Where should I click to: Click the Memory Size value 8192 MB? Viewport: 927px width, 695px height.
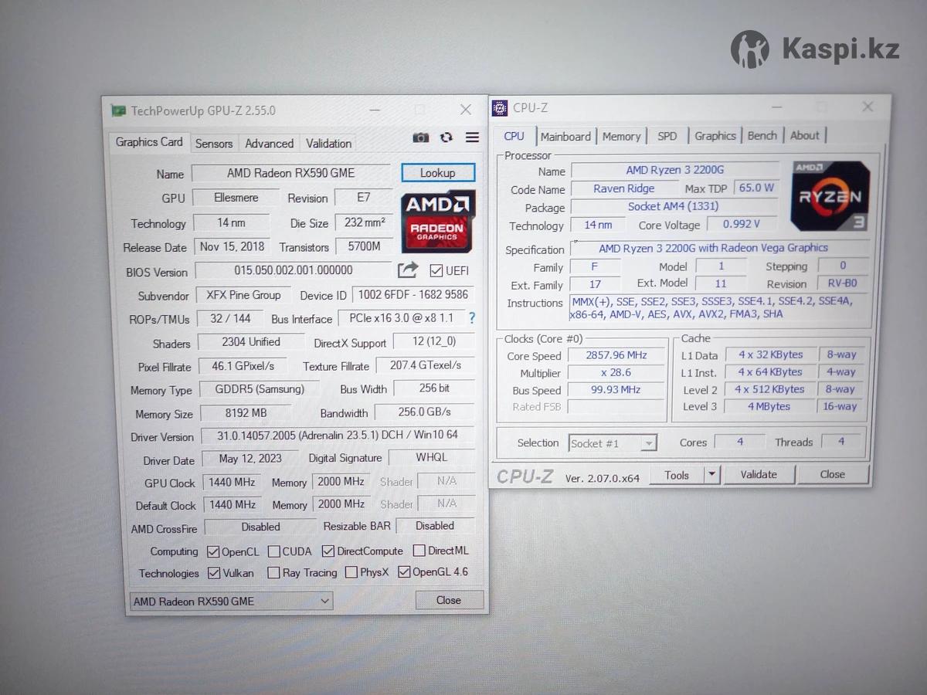(246, 413)
